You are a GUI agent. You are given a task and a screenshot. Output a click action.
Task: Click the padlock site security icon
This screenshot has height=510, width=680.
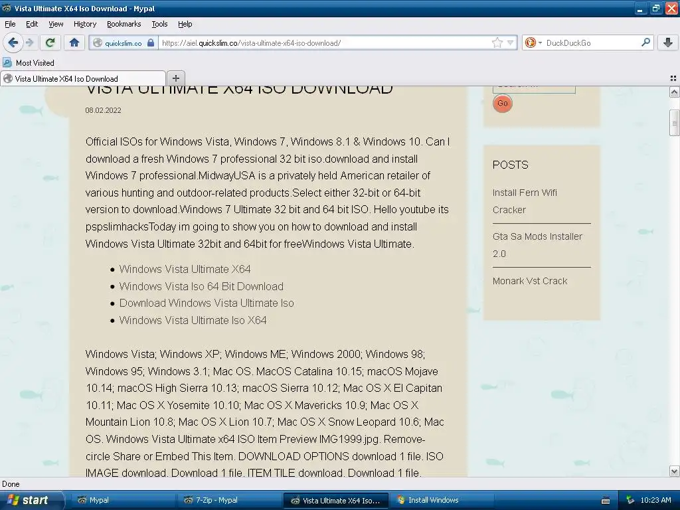coord(151,43)
